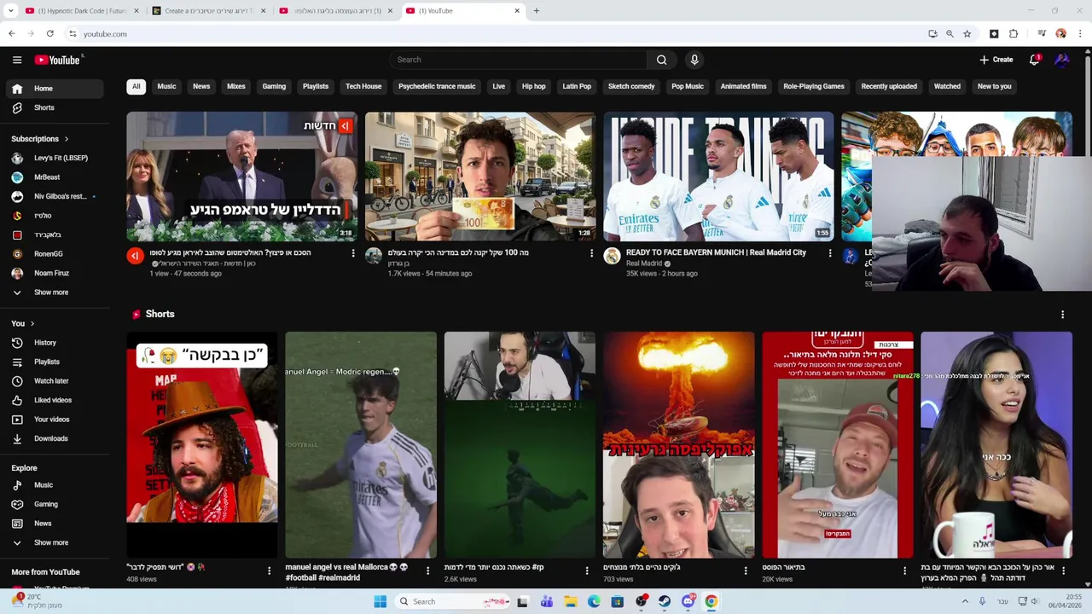This screenshot has width=1092, height=614.
Task: Click the search magnifier button
Action: (x=661, y=60)
